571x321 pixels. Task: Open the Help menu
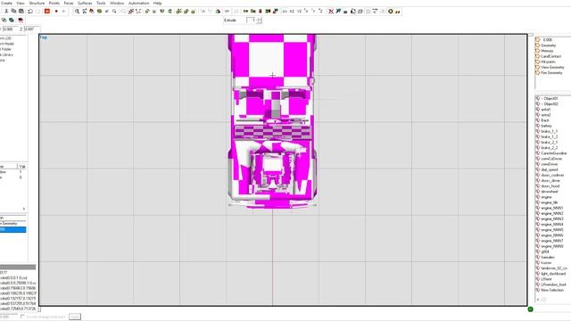click(157, 3)
